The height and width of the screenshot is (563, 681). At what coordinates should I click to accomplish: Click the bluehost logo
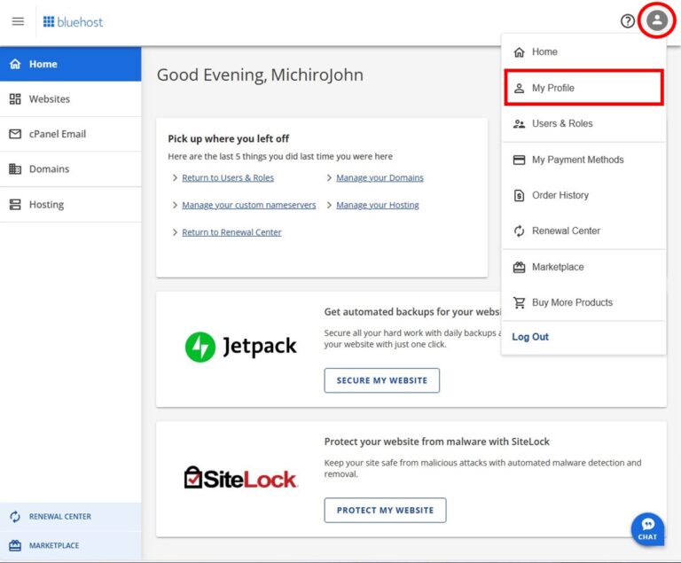[x=73, y=21]
